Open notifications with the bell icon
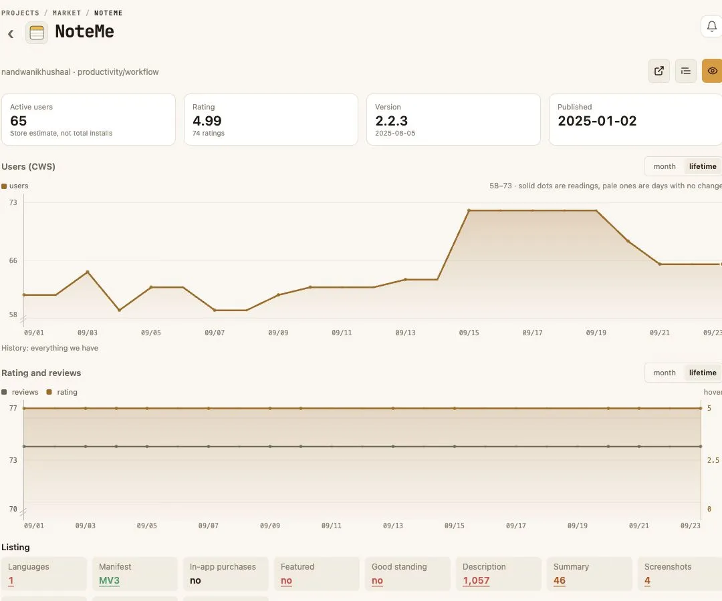This screenshot has height=601, width=722. [711, 27]
